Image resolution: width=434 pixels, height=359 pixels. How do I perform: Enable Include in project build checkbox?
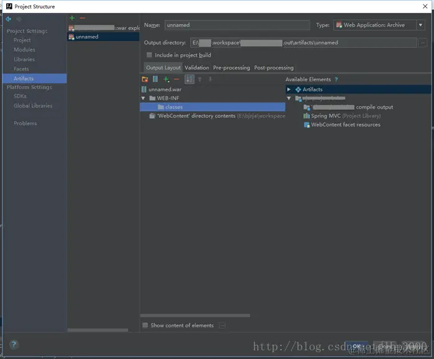(149, 55)
